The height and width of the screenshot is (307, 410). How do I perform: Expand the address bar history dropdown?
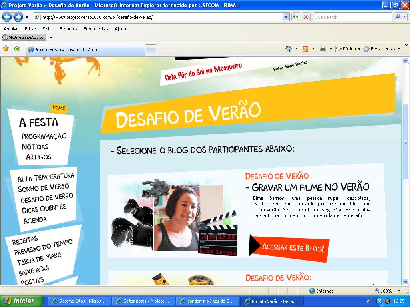(x=286, y=17)
